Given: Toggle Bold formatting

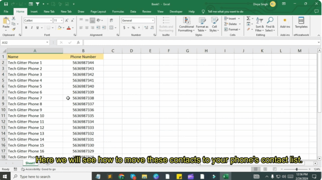Looking at the screenshot, I should click(x=26, y=28).
